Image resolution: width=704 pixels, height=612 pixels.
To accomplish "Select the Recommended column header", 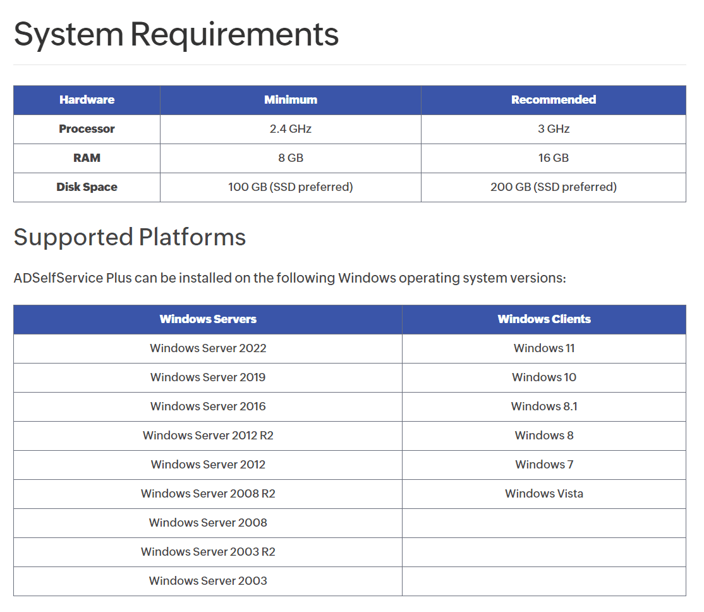I will point(554,100).
